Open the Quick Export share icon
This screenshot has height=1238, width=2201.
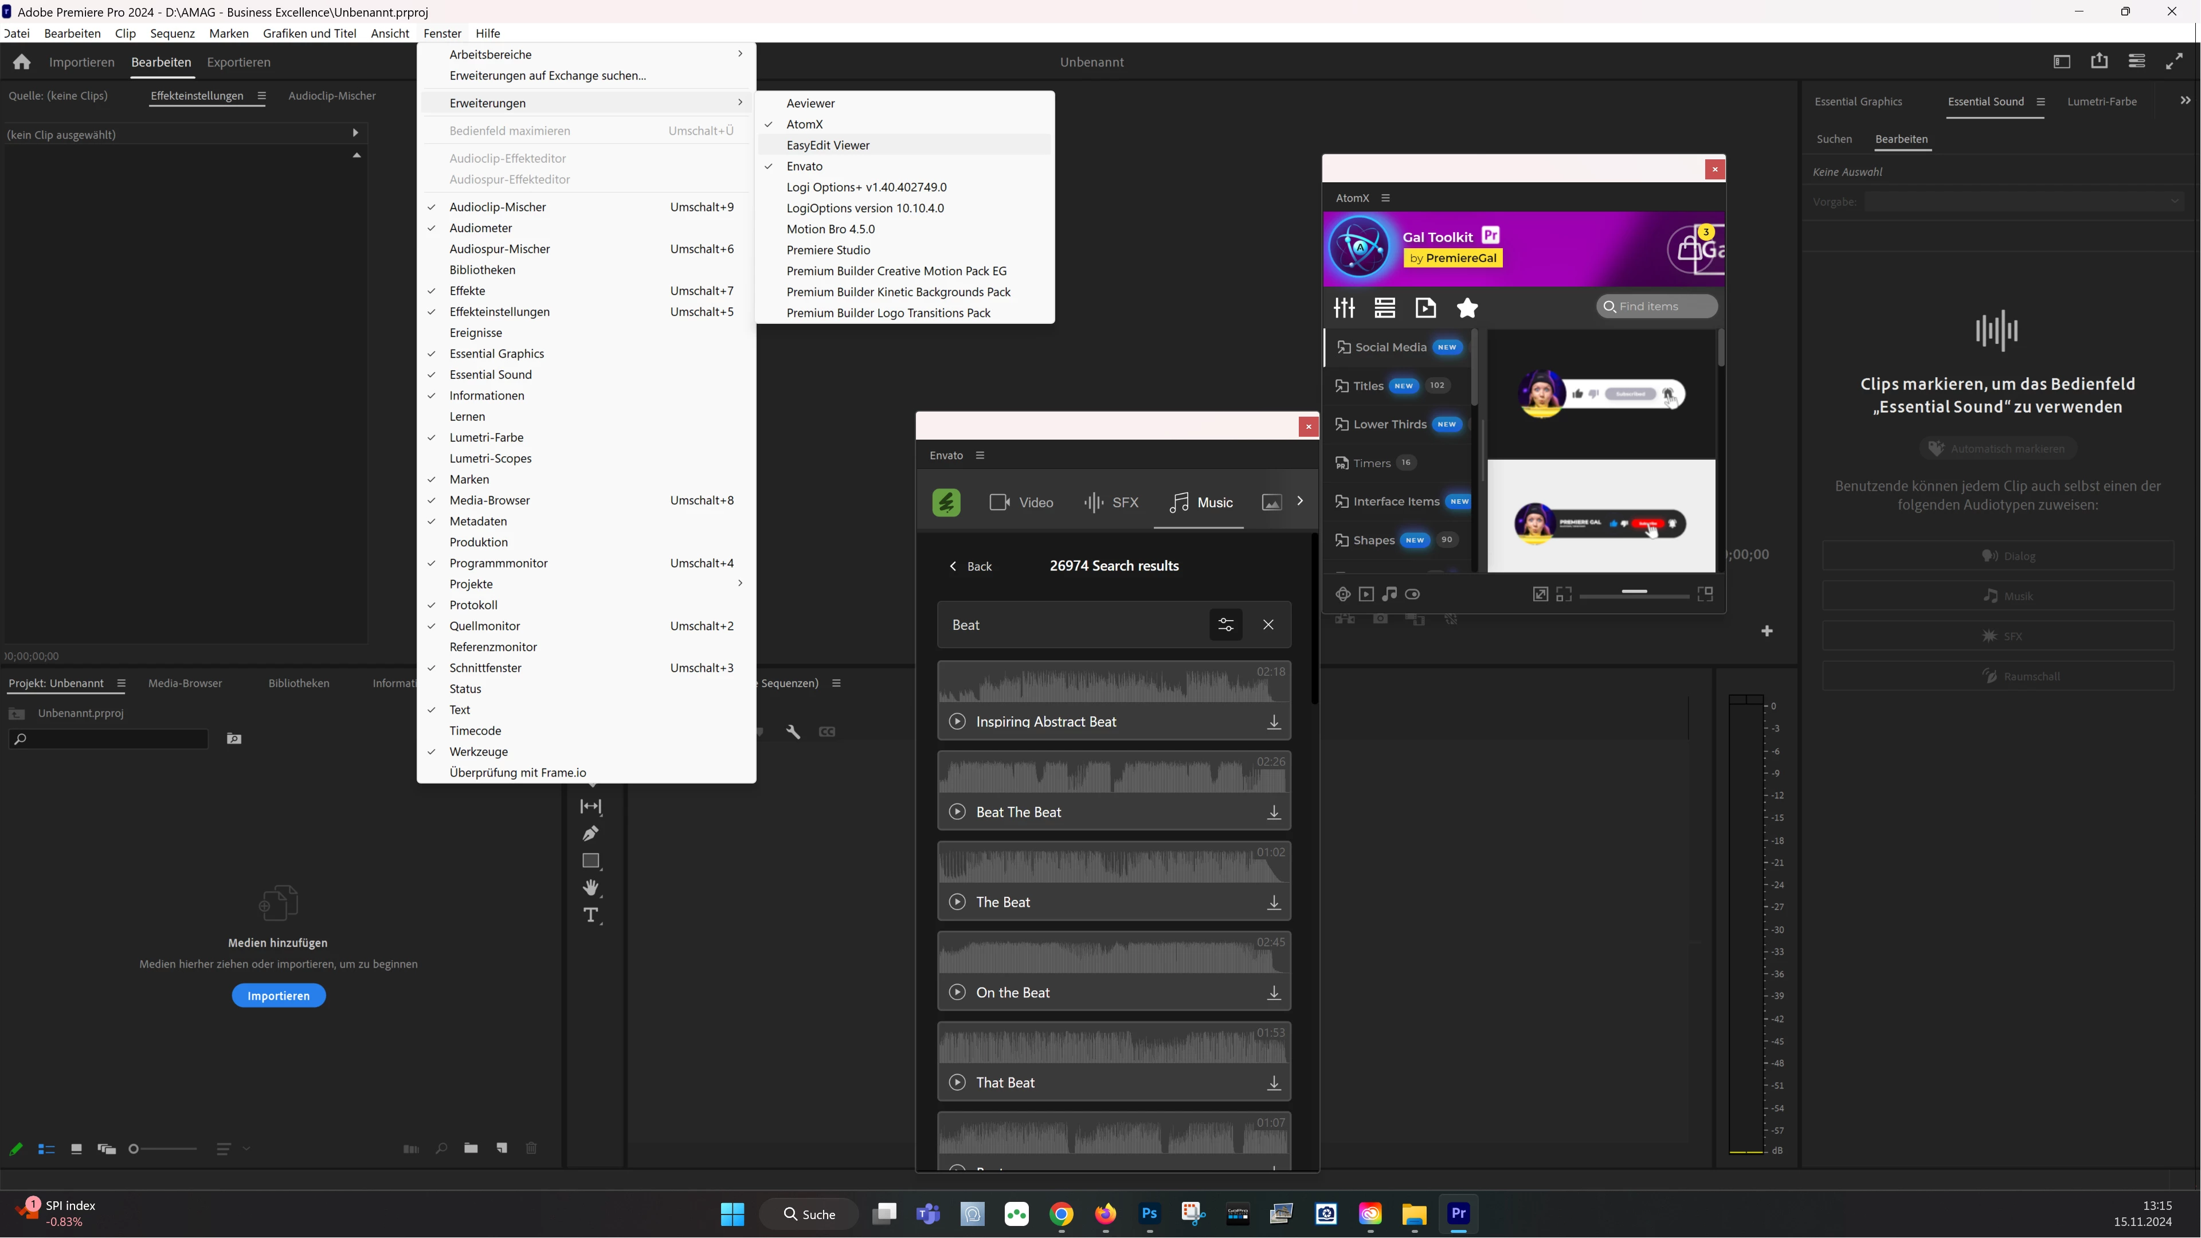click(2098, 61)
